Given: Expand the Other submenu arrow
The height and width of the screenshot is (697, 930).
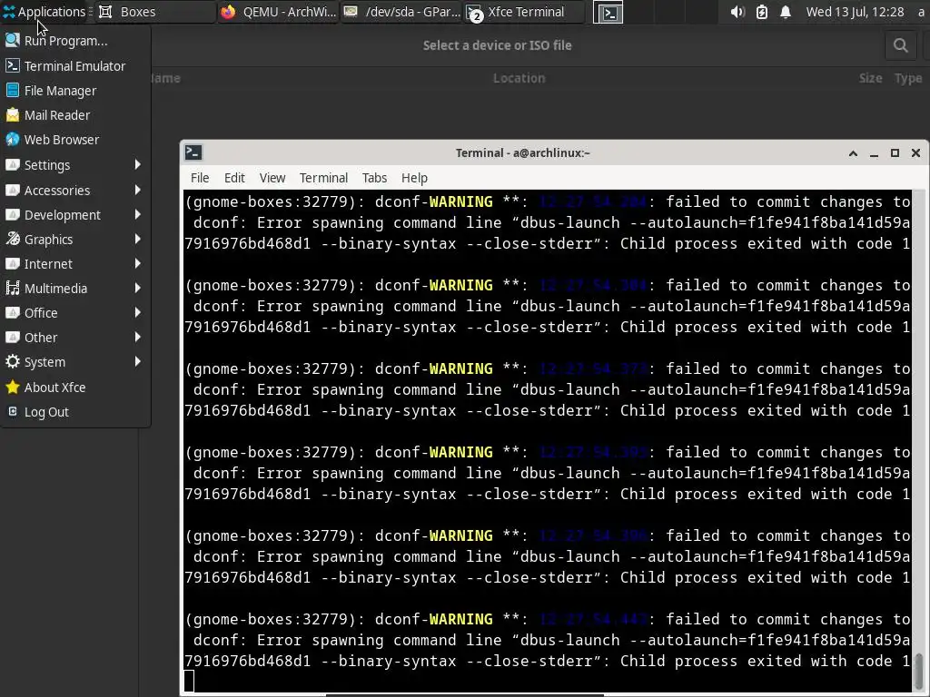Looking at the screenshot, I should (x=138, y=338).
